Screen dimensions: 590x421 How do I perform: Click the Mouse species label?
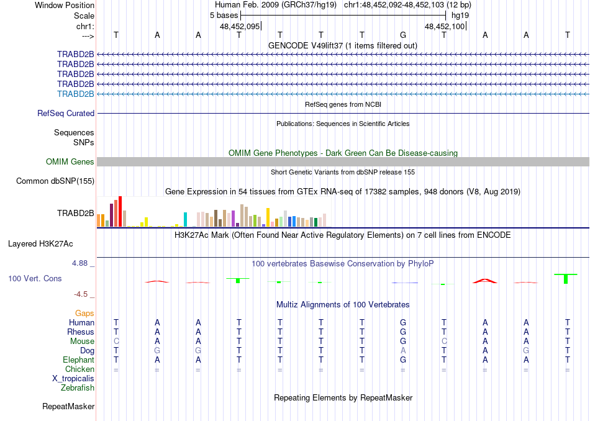tap(82, 342)
